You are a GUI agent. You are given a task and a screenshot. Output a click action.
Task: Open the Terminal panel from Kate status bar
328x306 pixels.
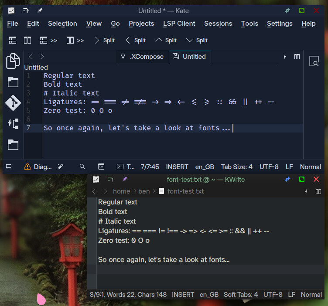click(x=126, y=167)
